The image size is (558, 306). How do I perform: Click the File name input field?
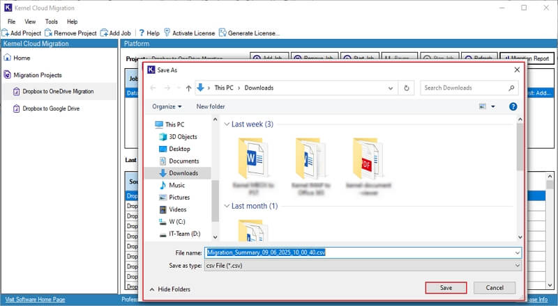point(359,252)
